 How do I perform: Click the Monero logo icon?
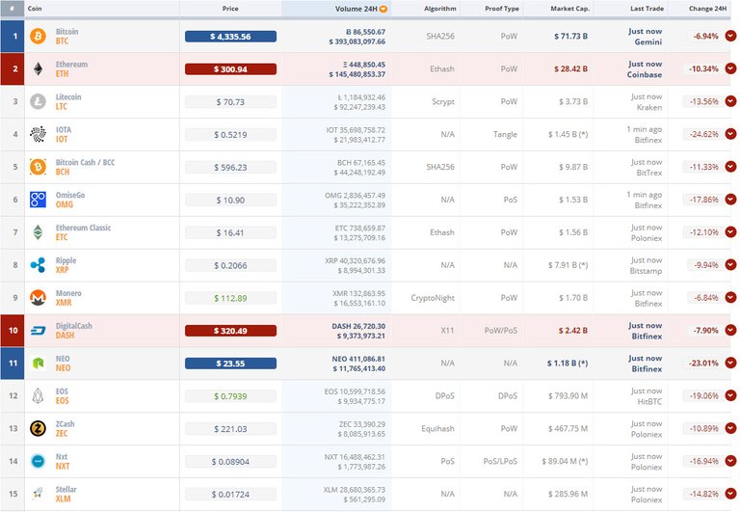click(x=38, y=298)
